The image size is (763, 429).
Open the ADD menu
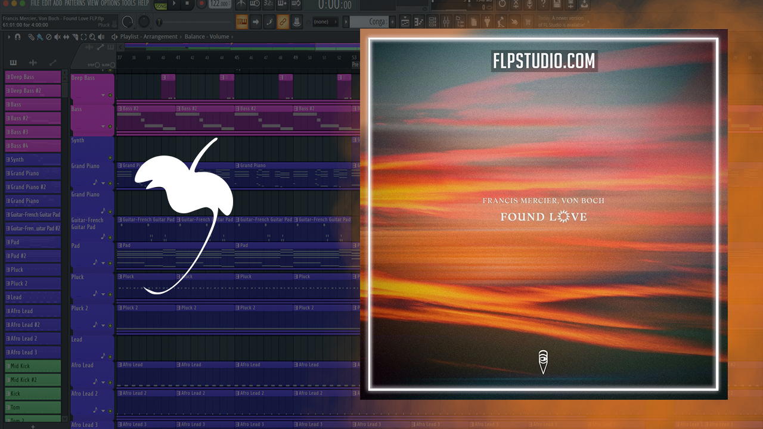[58, 4]
